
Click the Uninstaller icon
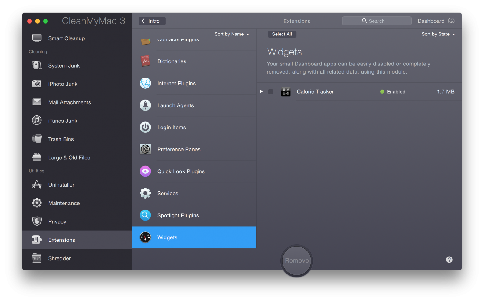(37, 184)
